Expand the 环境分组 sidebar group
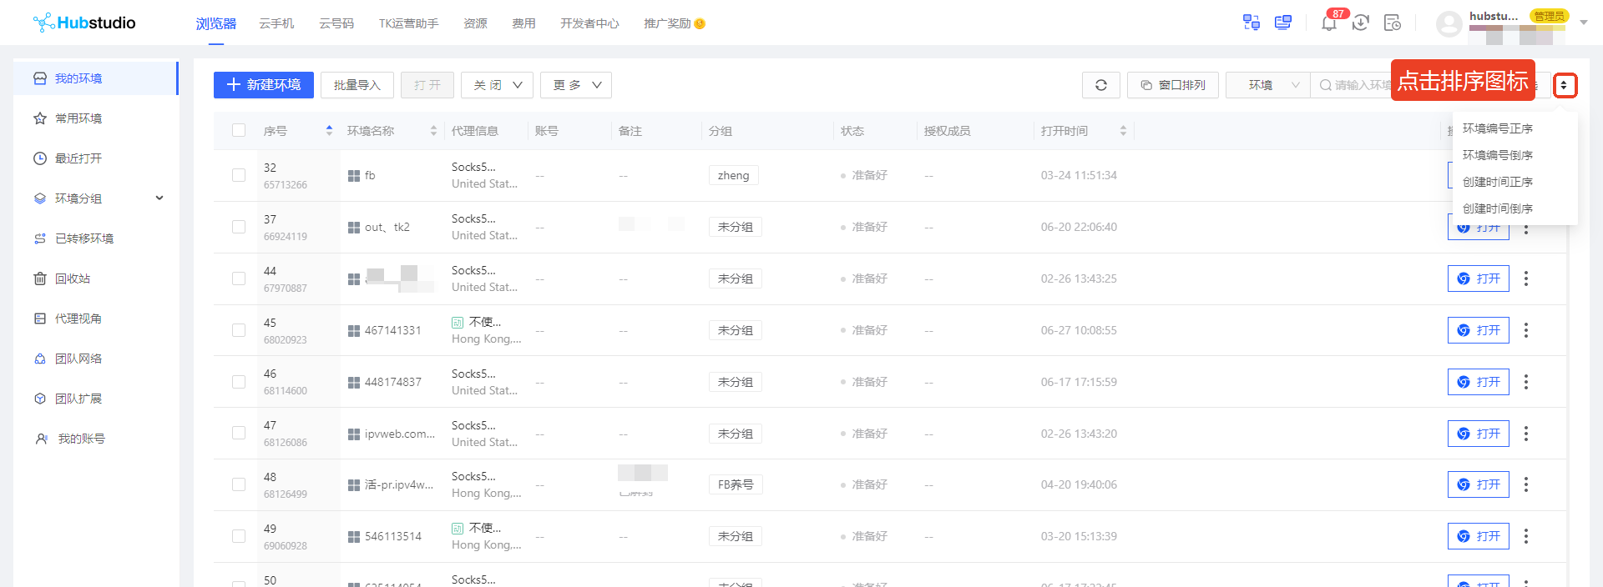 tap(159, 198)
